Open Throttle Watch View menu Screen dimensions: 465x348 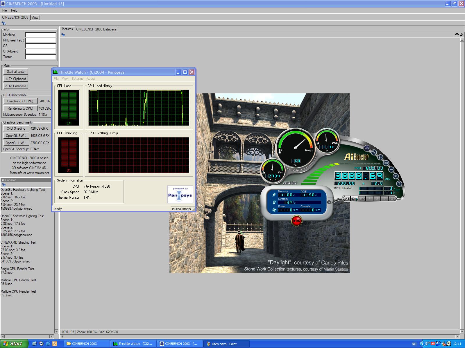(x=65, y=79)
